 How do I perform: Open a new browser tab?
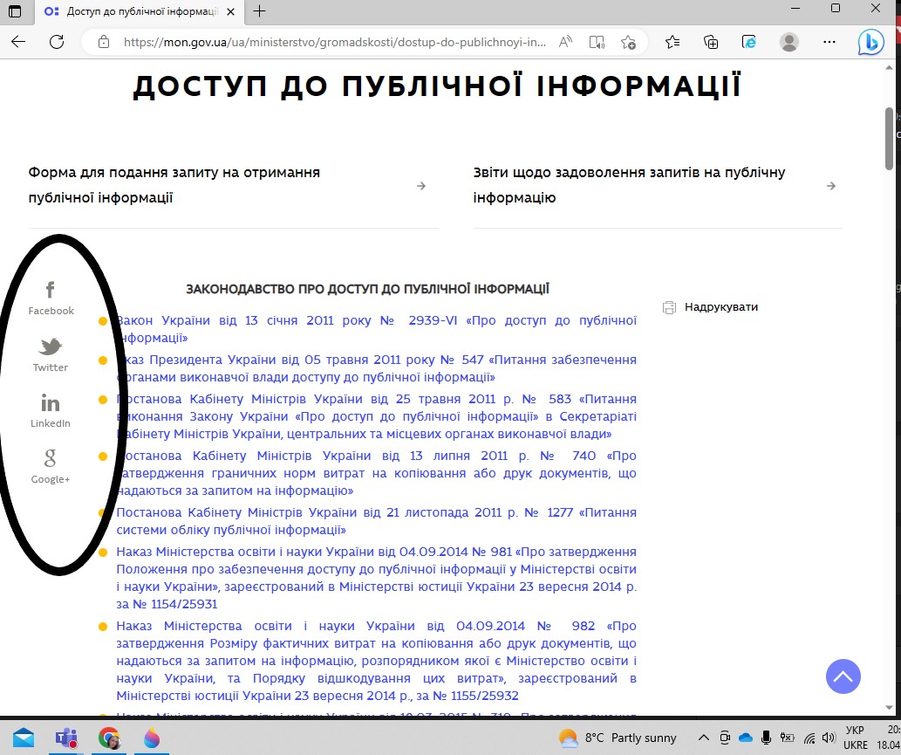(x=259, y=11)
